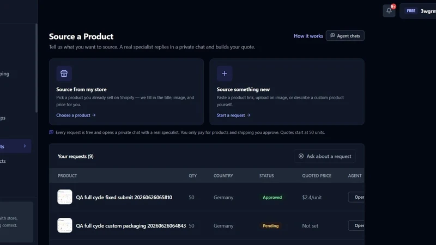Viewport: 436px width, 245px height.
Task: Click the store icon in Source from my store
Action: click(64, 73)
